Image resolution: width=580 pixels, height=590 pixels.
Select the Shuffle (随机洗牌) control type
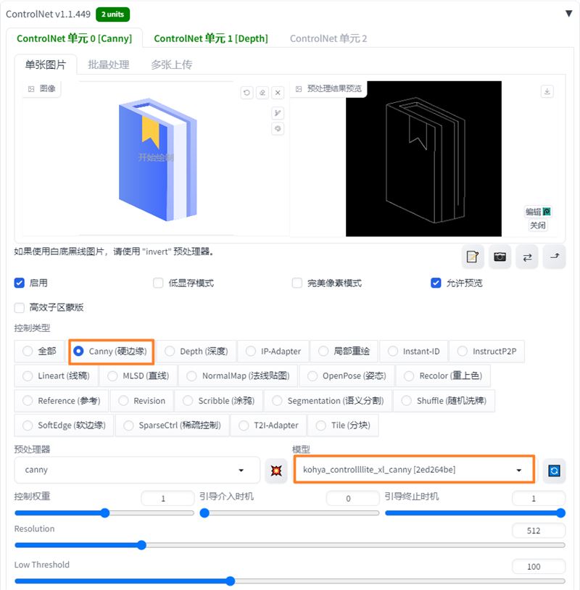444,401
